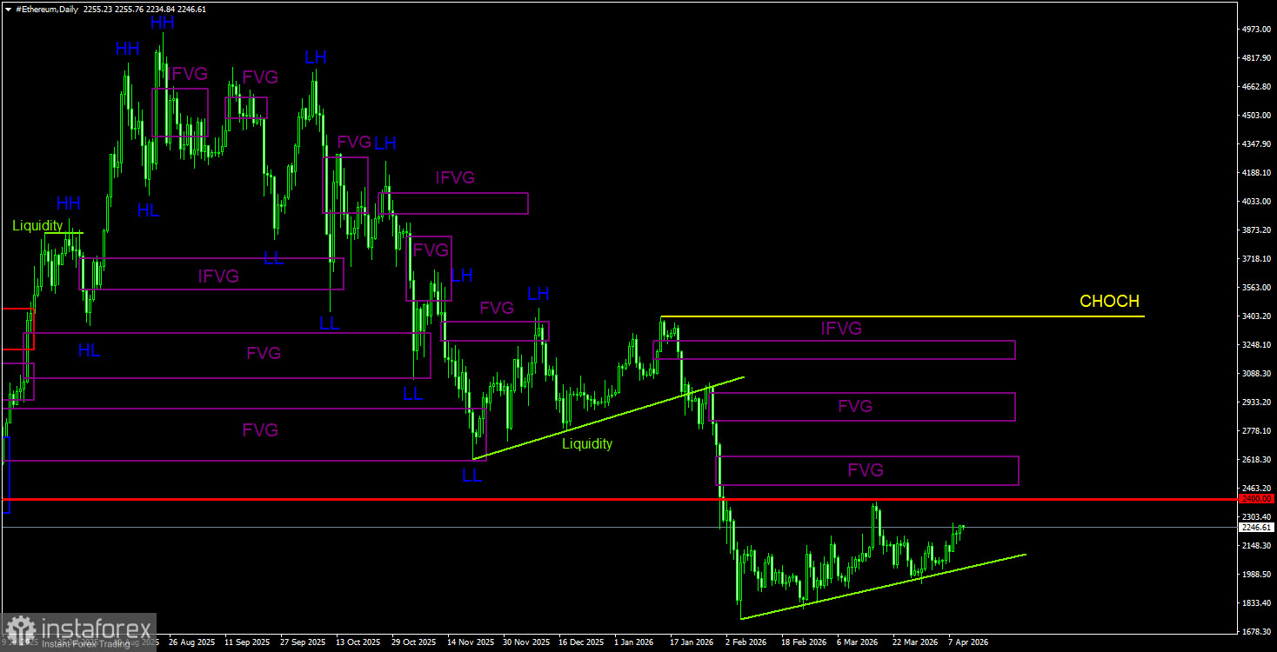This screenshot has width=1277, height=652.
Task: Select the yellow CHOCH text label
Action: [1109, 302]
